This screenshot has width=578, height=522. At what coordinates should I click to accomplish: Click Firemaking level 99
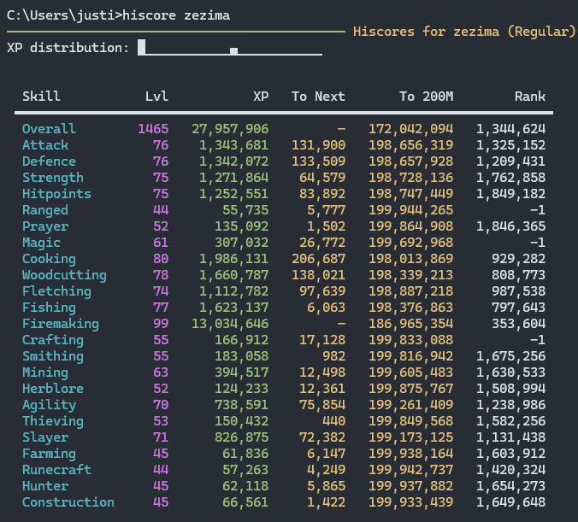click(x=161, y=324)
